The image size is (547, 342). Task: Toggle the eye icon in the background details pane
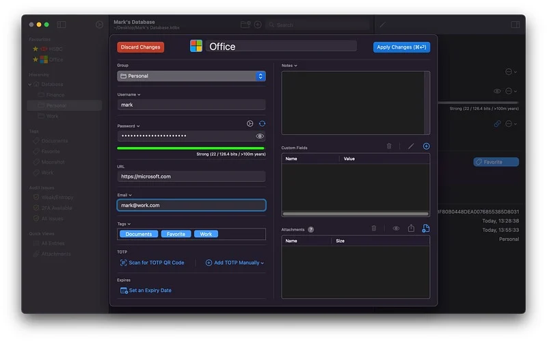[497, 91]
